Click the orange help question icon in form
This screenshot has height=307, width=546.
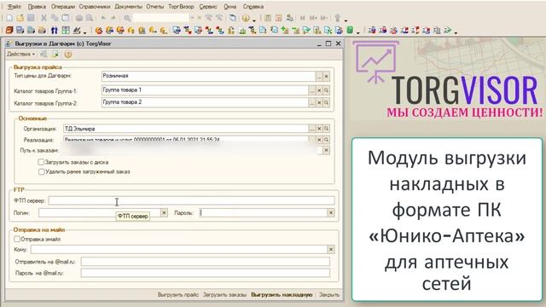click(68, 55)
